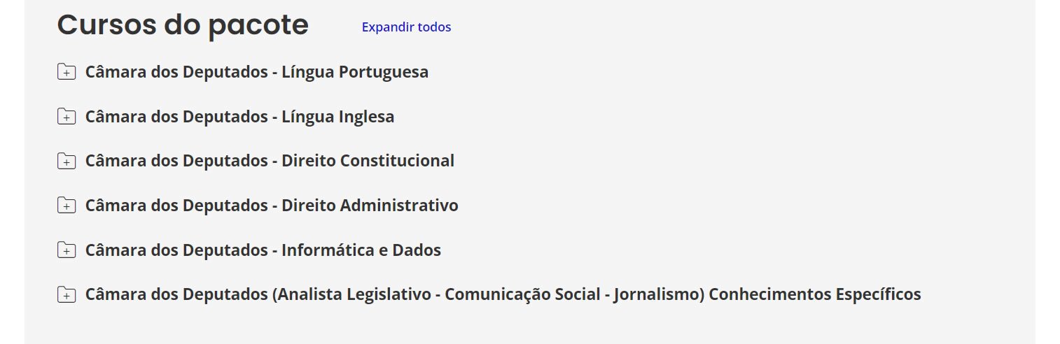This screenshot has height=344, width=1060.
Task: Click the Cursos do pacote heading
Action: point(183,25)
